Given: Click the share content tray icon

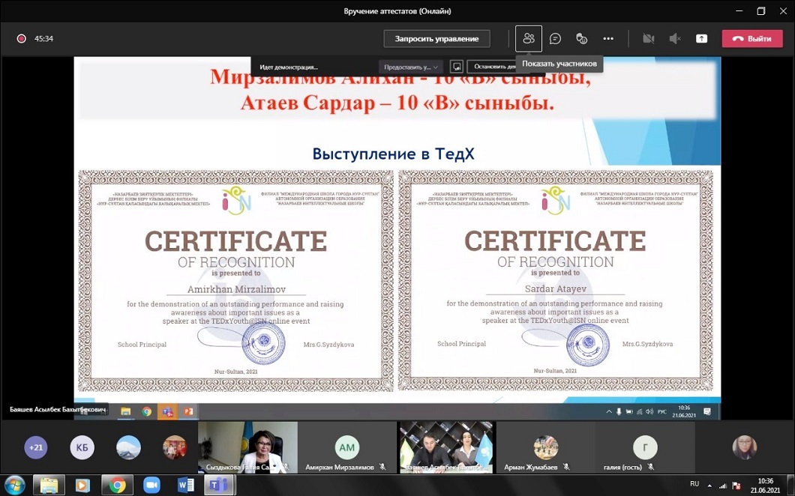Looking at the screenshot, I should (701, 39).
